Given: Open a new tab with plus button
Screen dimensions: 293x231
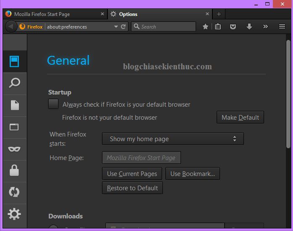Looking at the screenshot, I should (x=219, y=14).
